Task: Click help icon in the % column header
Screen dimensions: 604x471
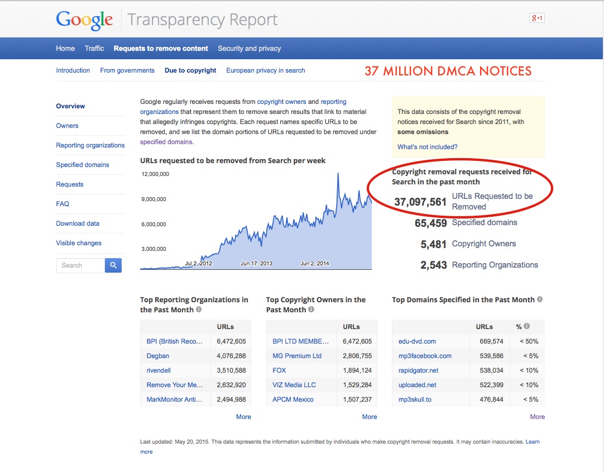Action: 526,326
